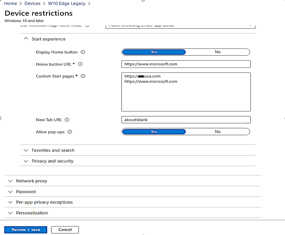
Task: Click the Home button URL field
Action: [x=186, y=64]
